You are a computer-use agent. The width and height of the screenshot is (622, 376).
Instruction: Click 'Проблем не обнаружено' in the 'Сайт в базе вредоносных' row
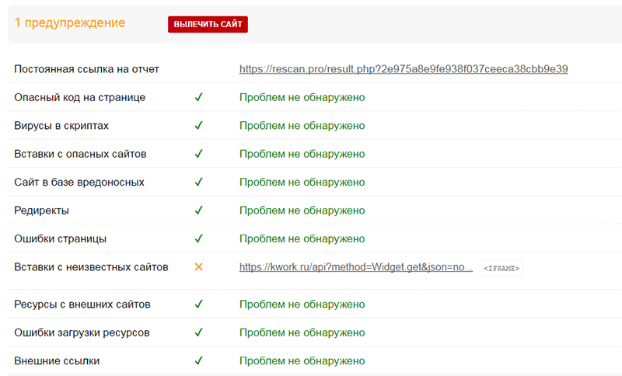(302, 183)
